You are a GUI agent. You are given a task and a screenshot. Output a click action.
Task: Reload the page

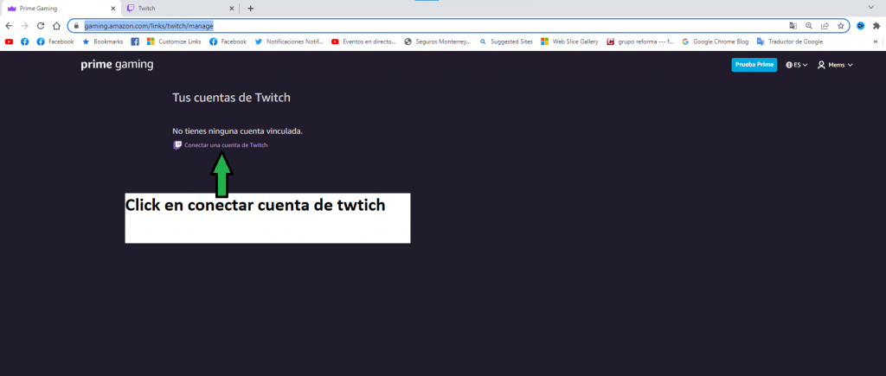41,26
